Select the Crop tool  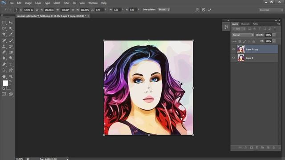pos(4,34)
